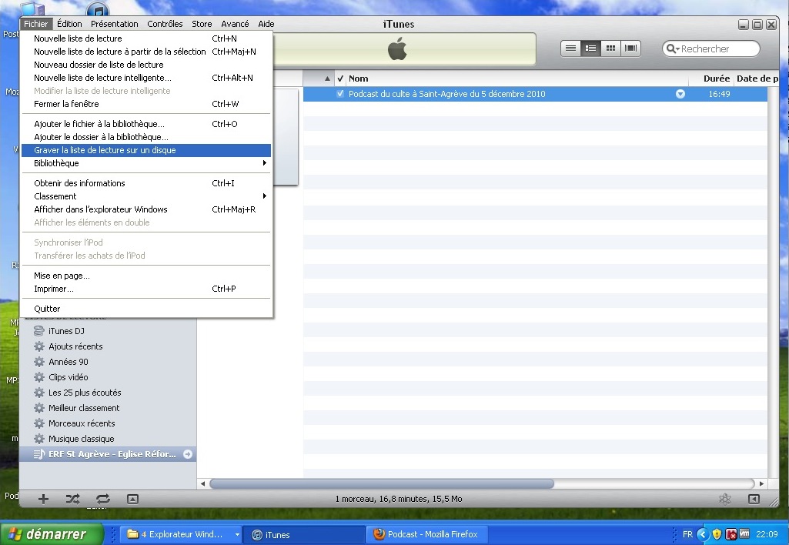Viewport: 789px width, 545px height.
Task: Click the search magnifier icon
Action: [x=672, y=48]
